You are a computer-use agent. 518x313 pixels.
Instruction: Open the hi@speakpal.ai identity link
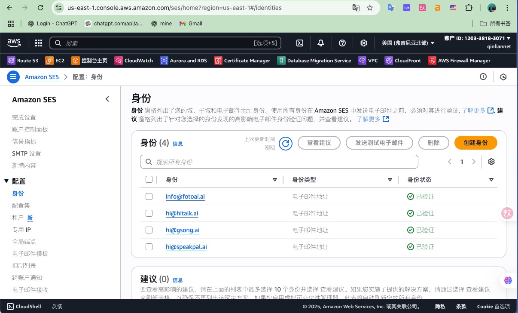[186, 247]
